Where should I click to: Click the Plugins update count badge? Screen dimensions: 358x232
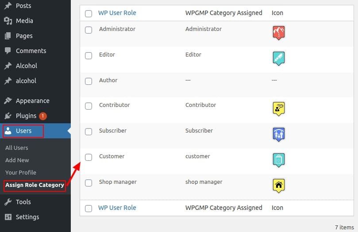tap(42, 116)
